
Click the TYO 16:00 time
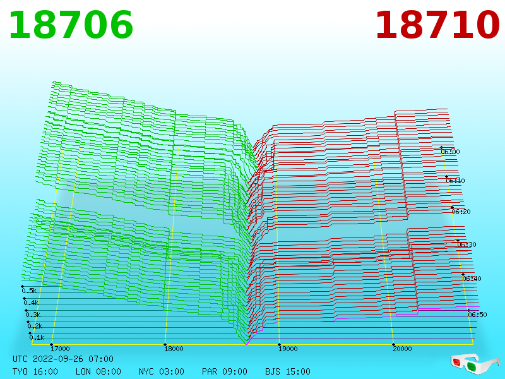click(x=35, y=371)
